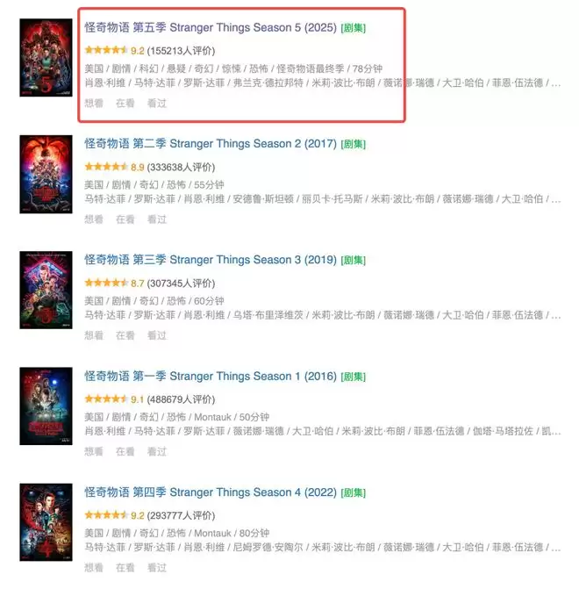579x589 pixels.
Task: Mark Season 5 as 在看
Action: (x=125, y=103)
